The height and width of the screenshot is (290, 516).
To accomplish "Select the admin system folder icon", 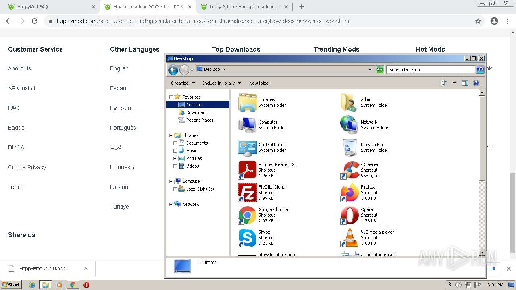I will click(350, 102).
